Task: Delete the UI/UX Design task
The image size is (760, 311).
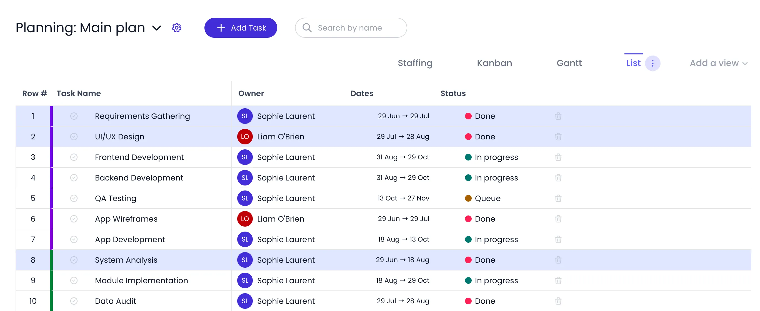Action: [x=558, y=137]
